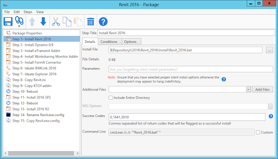Enable the Custom command line checkbox
This screenshot has height=159, width=278.
coord(258,132)
